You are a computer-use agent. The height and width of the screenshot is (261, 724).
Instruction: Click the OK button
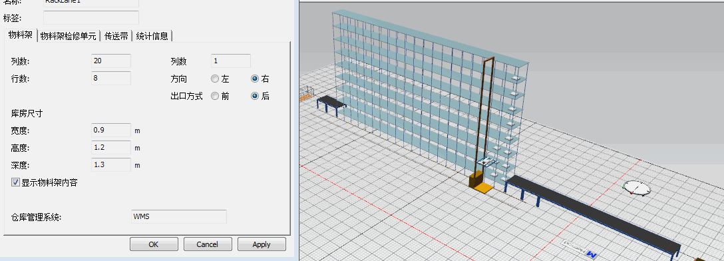tap(154, 244)
